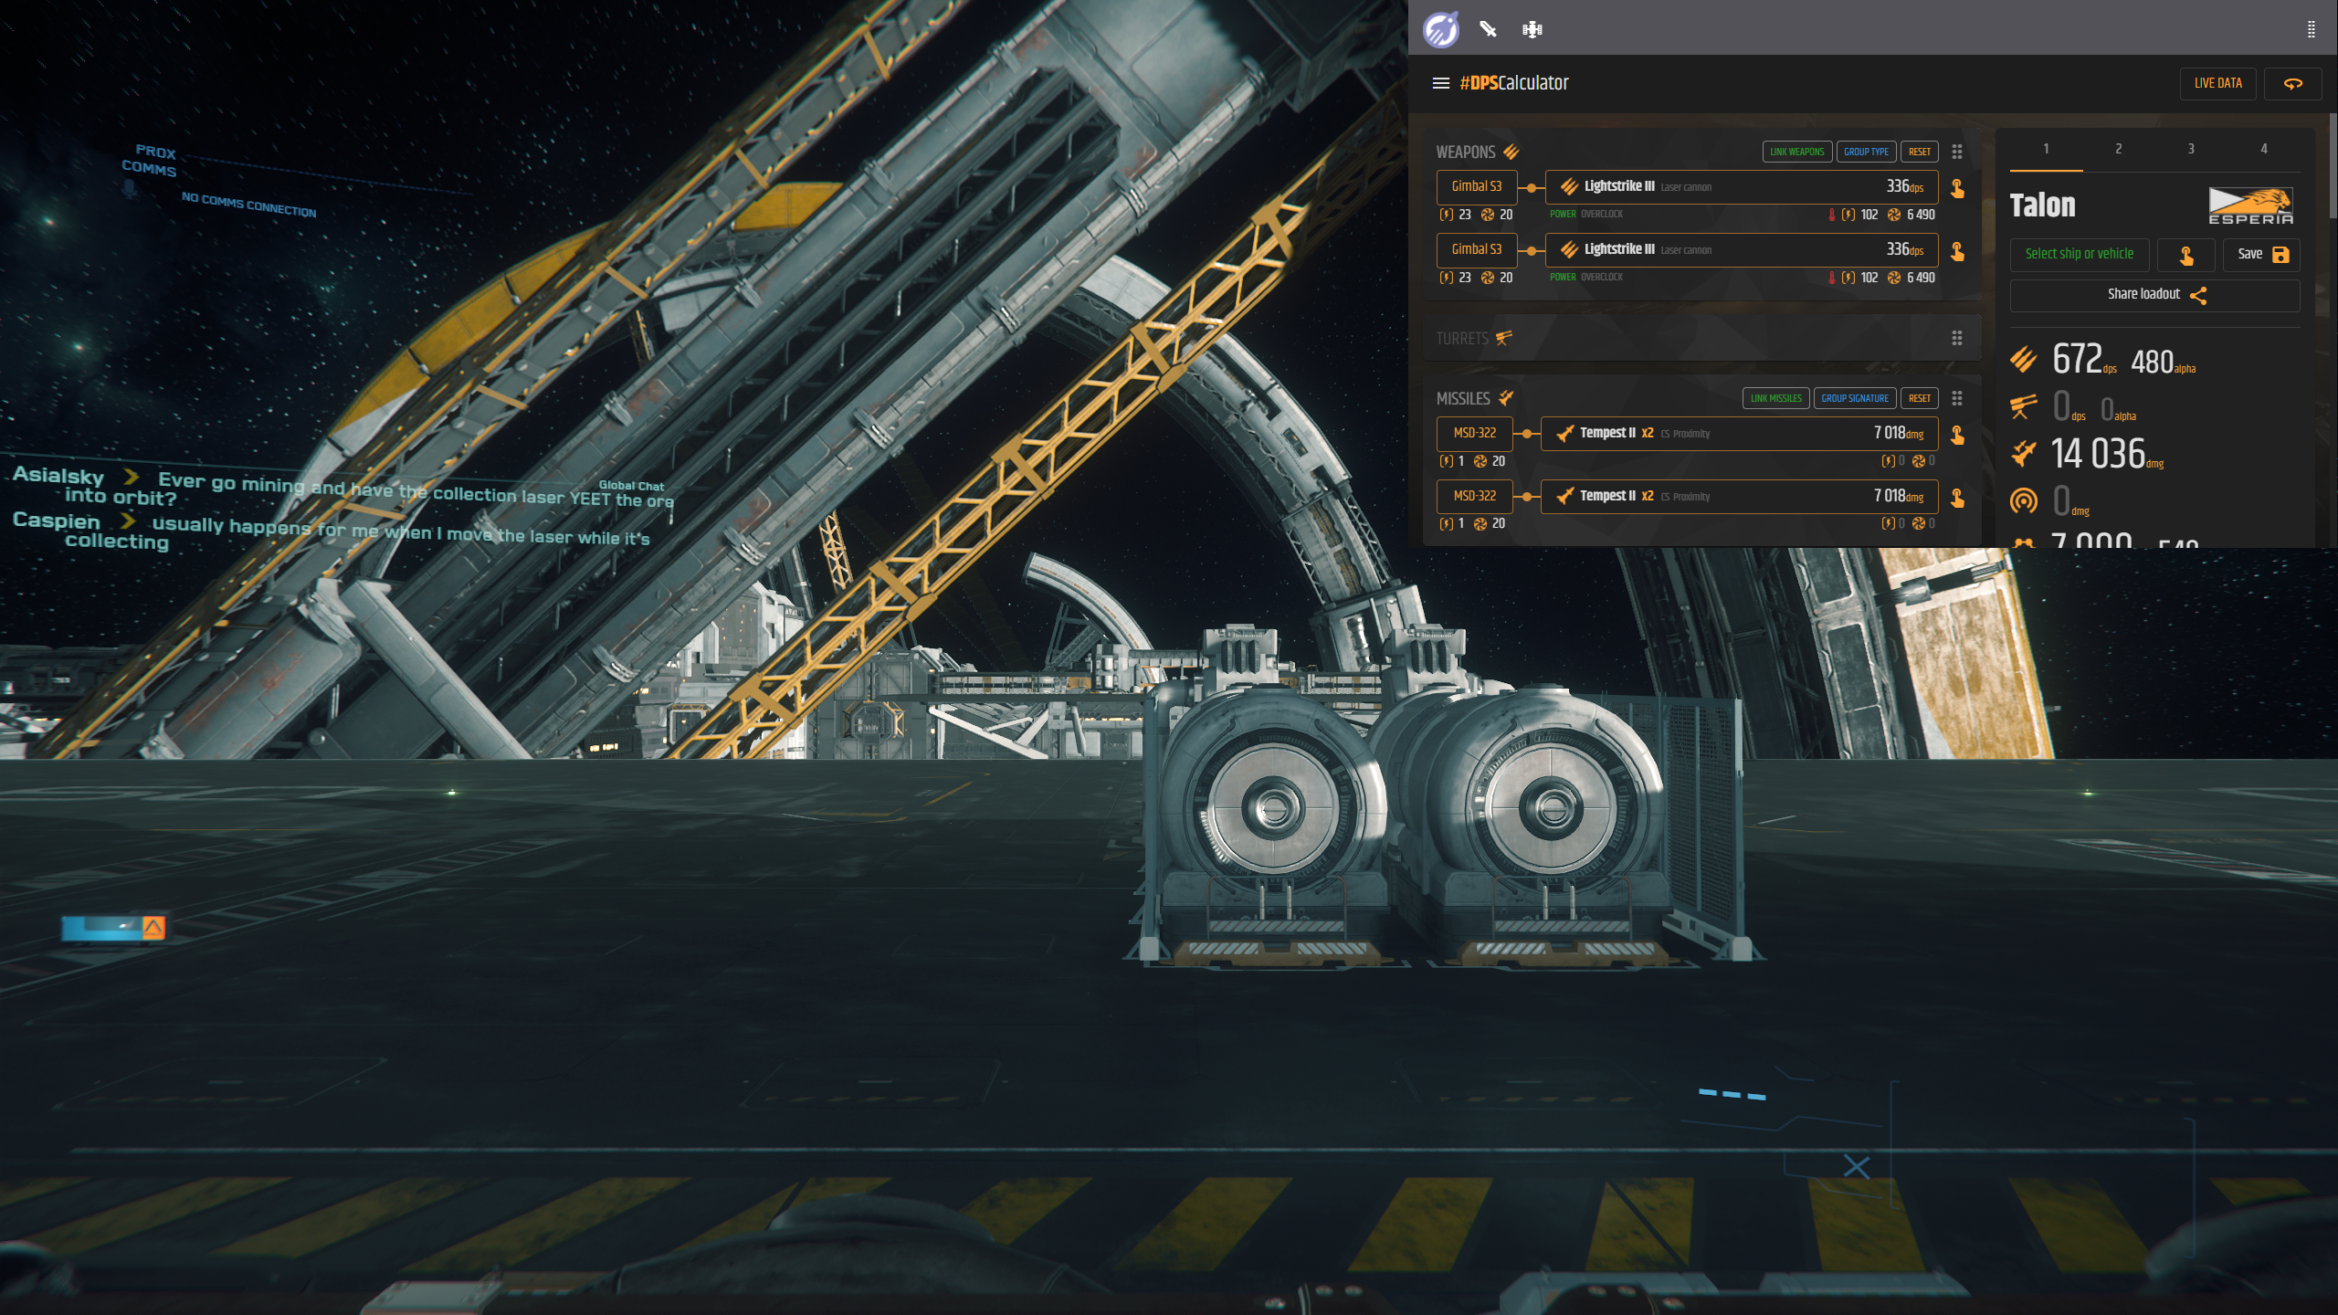Viewport: 2338px width, 1315px height.
Task: Open the hamburger menu beside #DPSCalculator
Action: (x=1440, y=83)
